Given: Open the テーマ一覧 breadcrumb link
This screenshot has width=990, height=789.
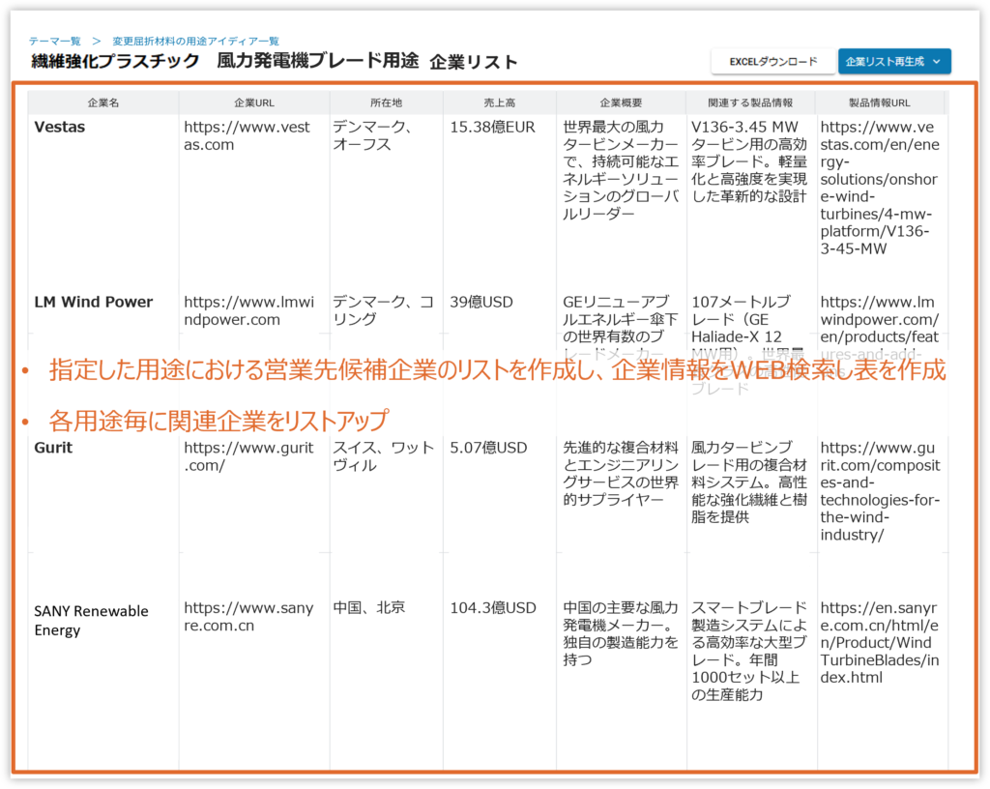Looking at the screenshot, I should [x=55, y=41].
